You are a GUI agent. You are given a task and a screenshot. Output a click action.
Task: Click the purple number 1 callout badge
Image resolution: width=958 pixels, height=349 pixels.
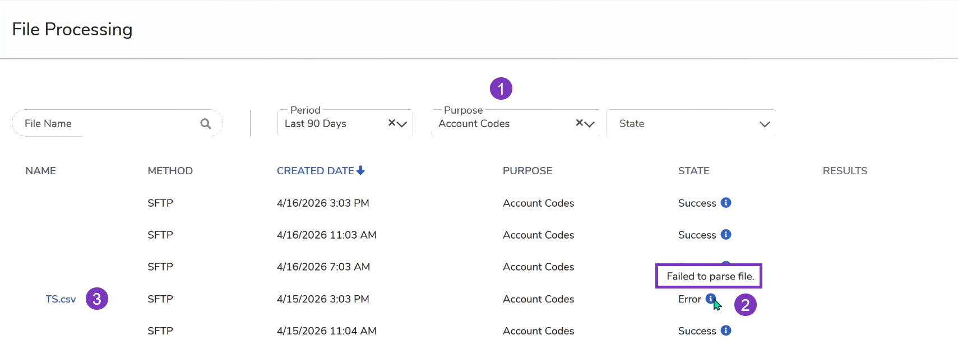coord(501,89)
